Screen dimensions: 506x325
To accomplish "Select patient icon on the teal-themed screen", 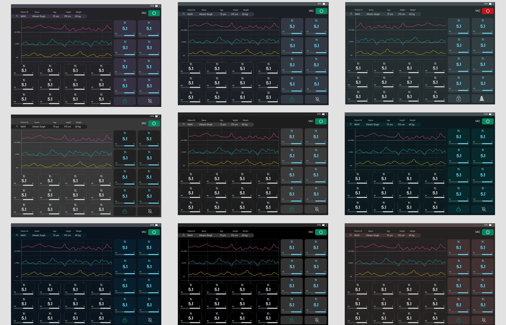I will pyautogui.click(x=350, y=124).
